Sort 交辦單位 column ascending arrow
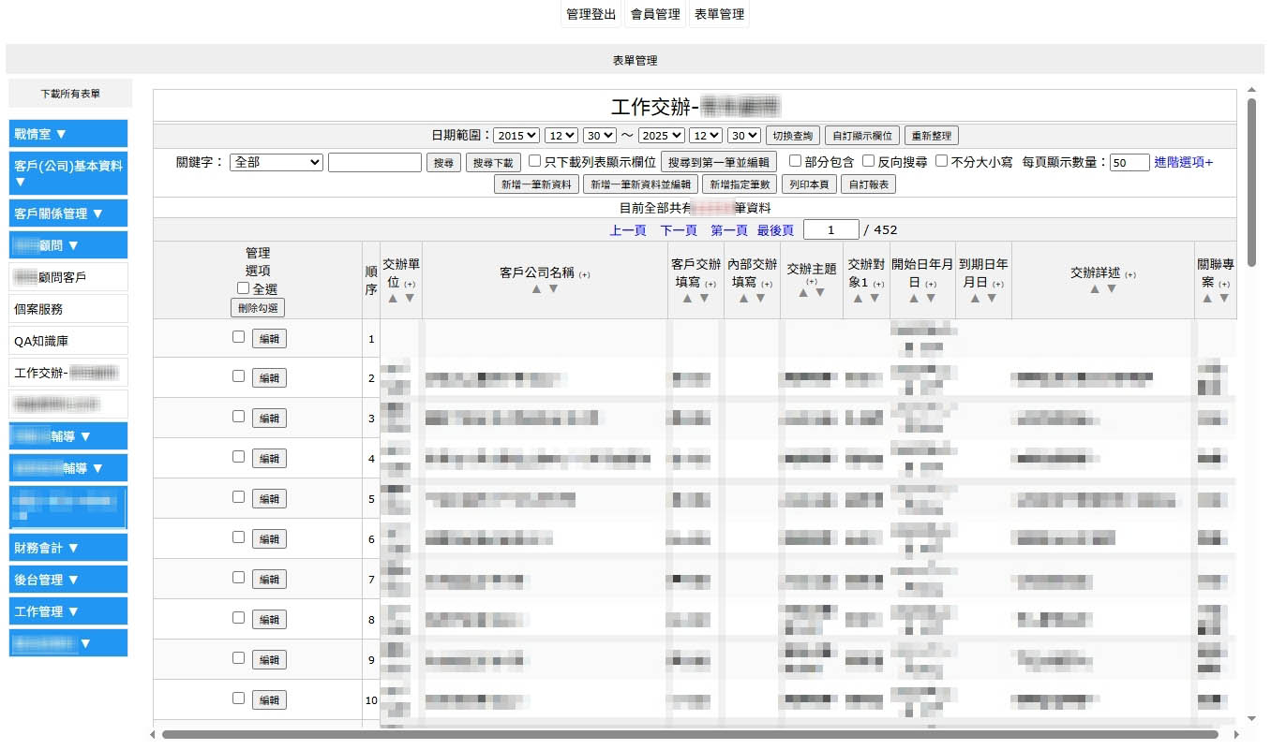 point(393,298)
